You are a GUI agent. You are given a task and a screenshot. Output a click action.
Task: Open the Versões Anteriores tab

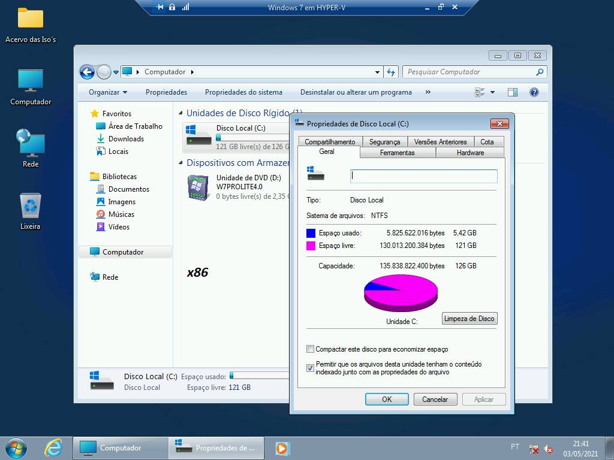point(440,141)
